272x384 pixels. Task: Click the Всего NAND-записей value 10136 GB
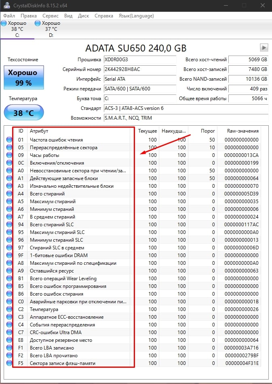[249, 79]
